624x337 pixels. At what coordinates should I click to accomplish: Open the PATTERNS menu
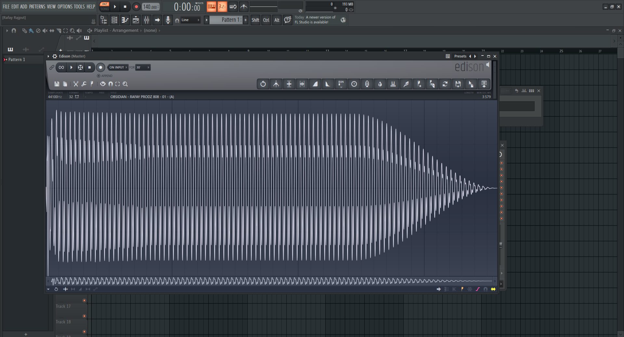37,6
